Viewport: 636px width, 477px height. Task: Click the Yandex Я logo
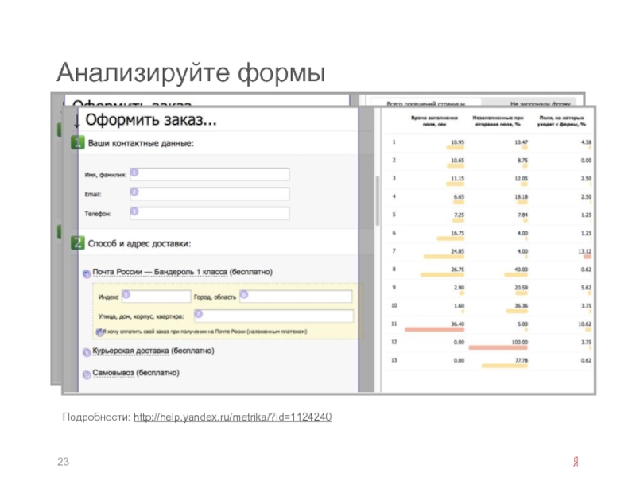click(x=576, y=461)
